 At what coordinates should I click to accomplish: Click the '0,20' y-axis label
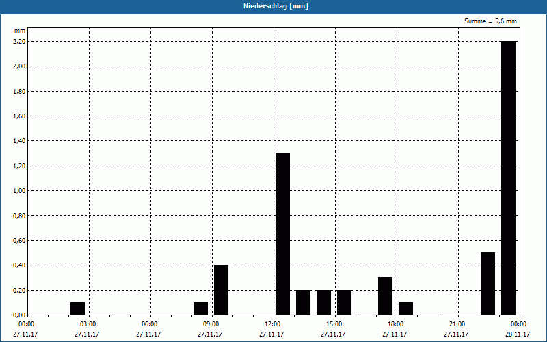[19, 291]
